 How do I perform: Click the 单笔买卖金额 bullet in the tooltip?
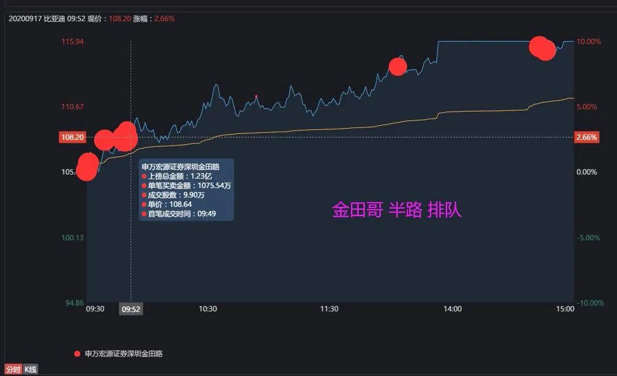[x=144, y=186]
